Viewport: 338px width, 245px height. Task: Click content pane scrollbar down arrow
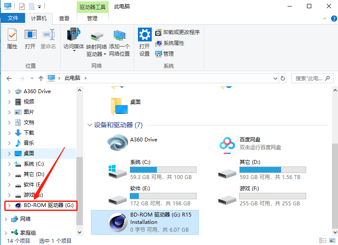tap(335, 232)
